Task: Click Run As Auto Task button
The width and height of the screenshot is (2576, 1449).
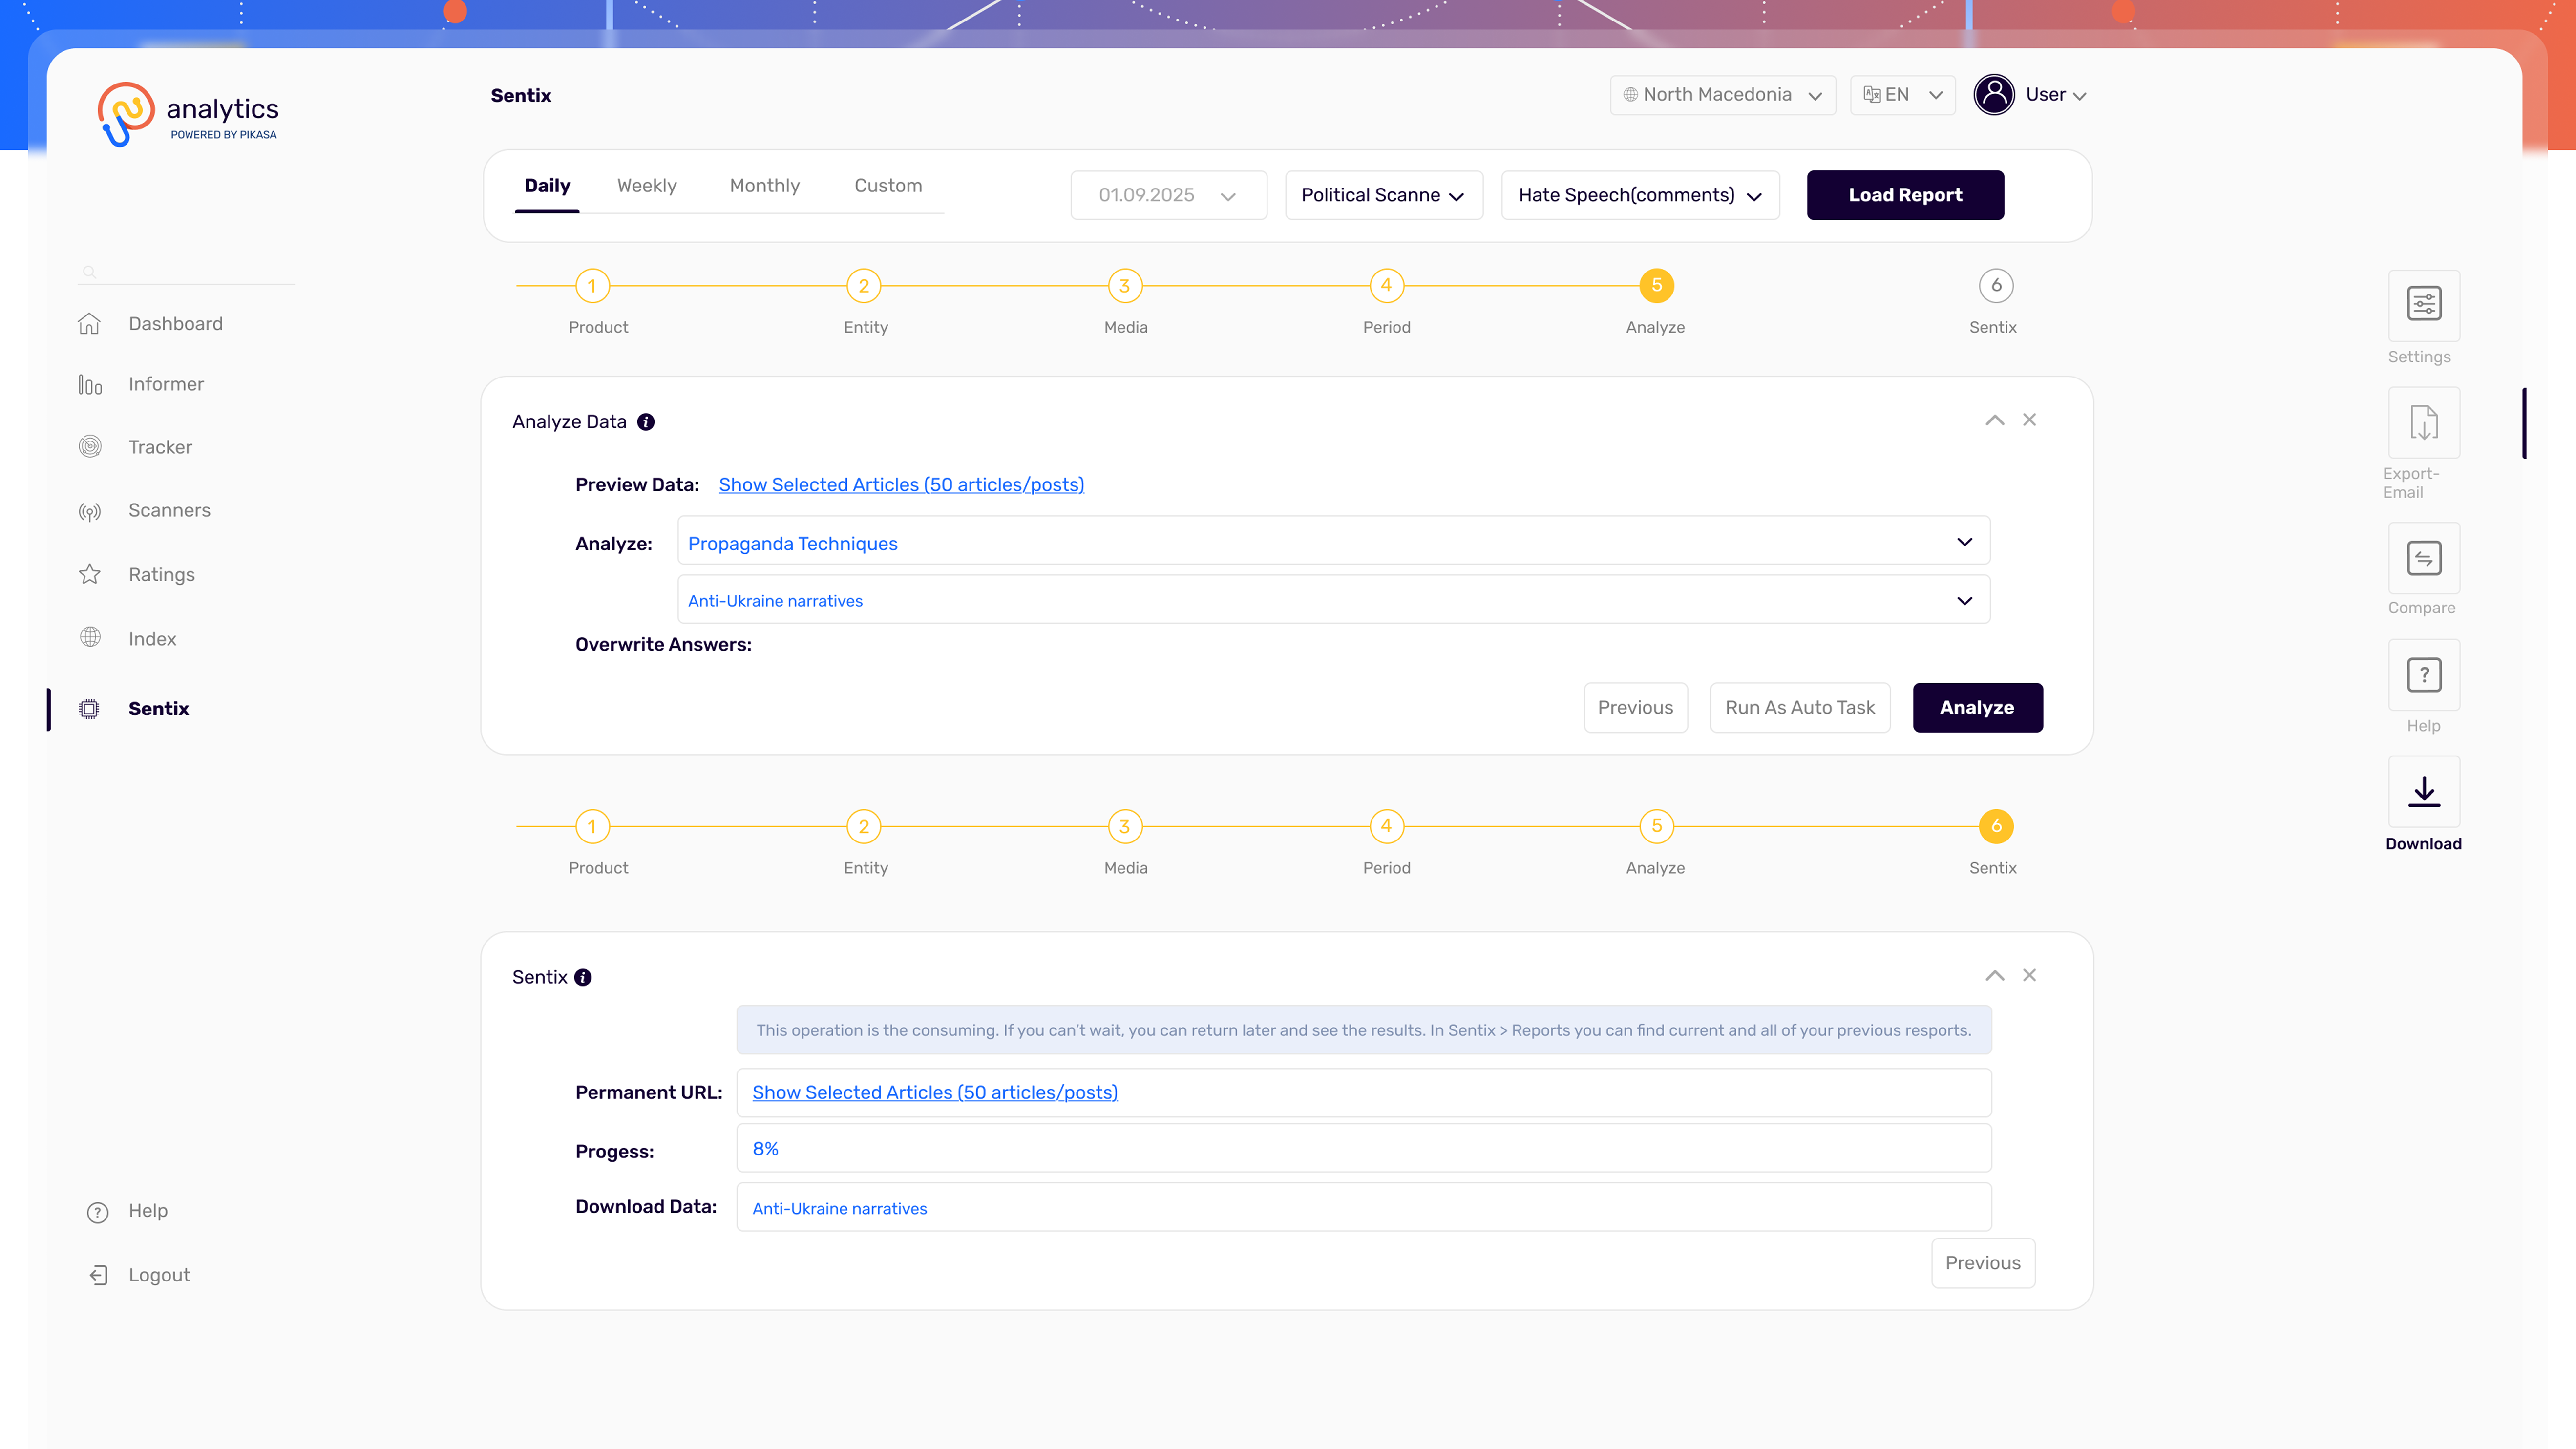Action: [1800, 708]
